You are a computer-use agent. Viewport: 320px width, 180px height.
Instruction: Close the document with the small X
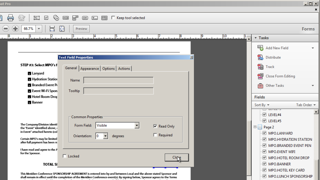316,9
